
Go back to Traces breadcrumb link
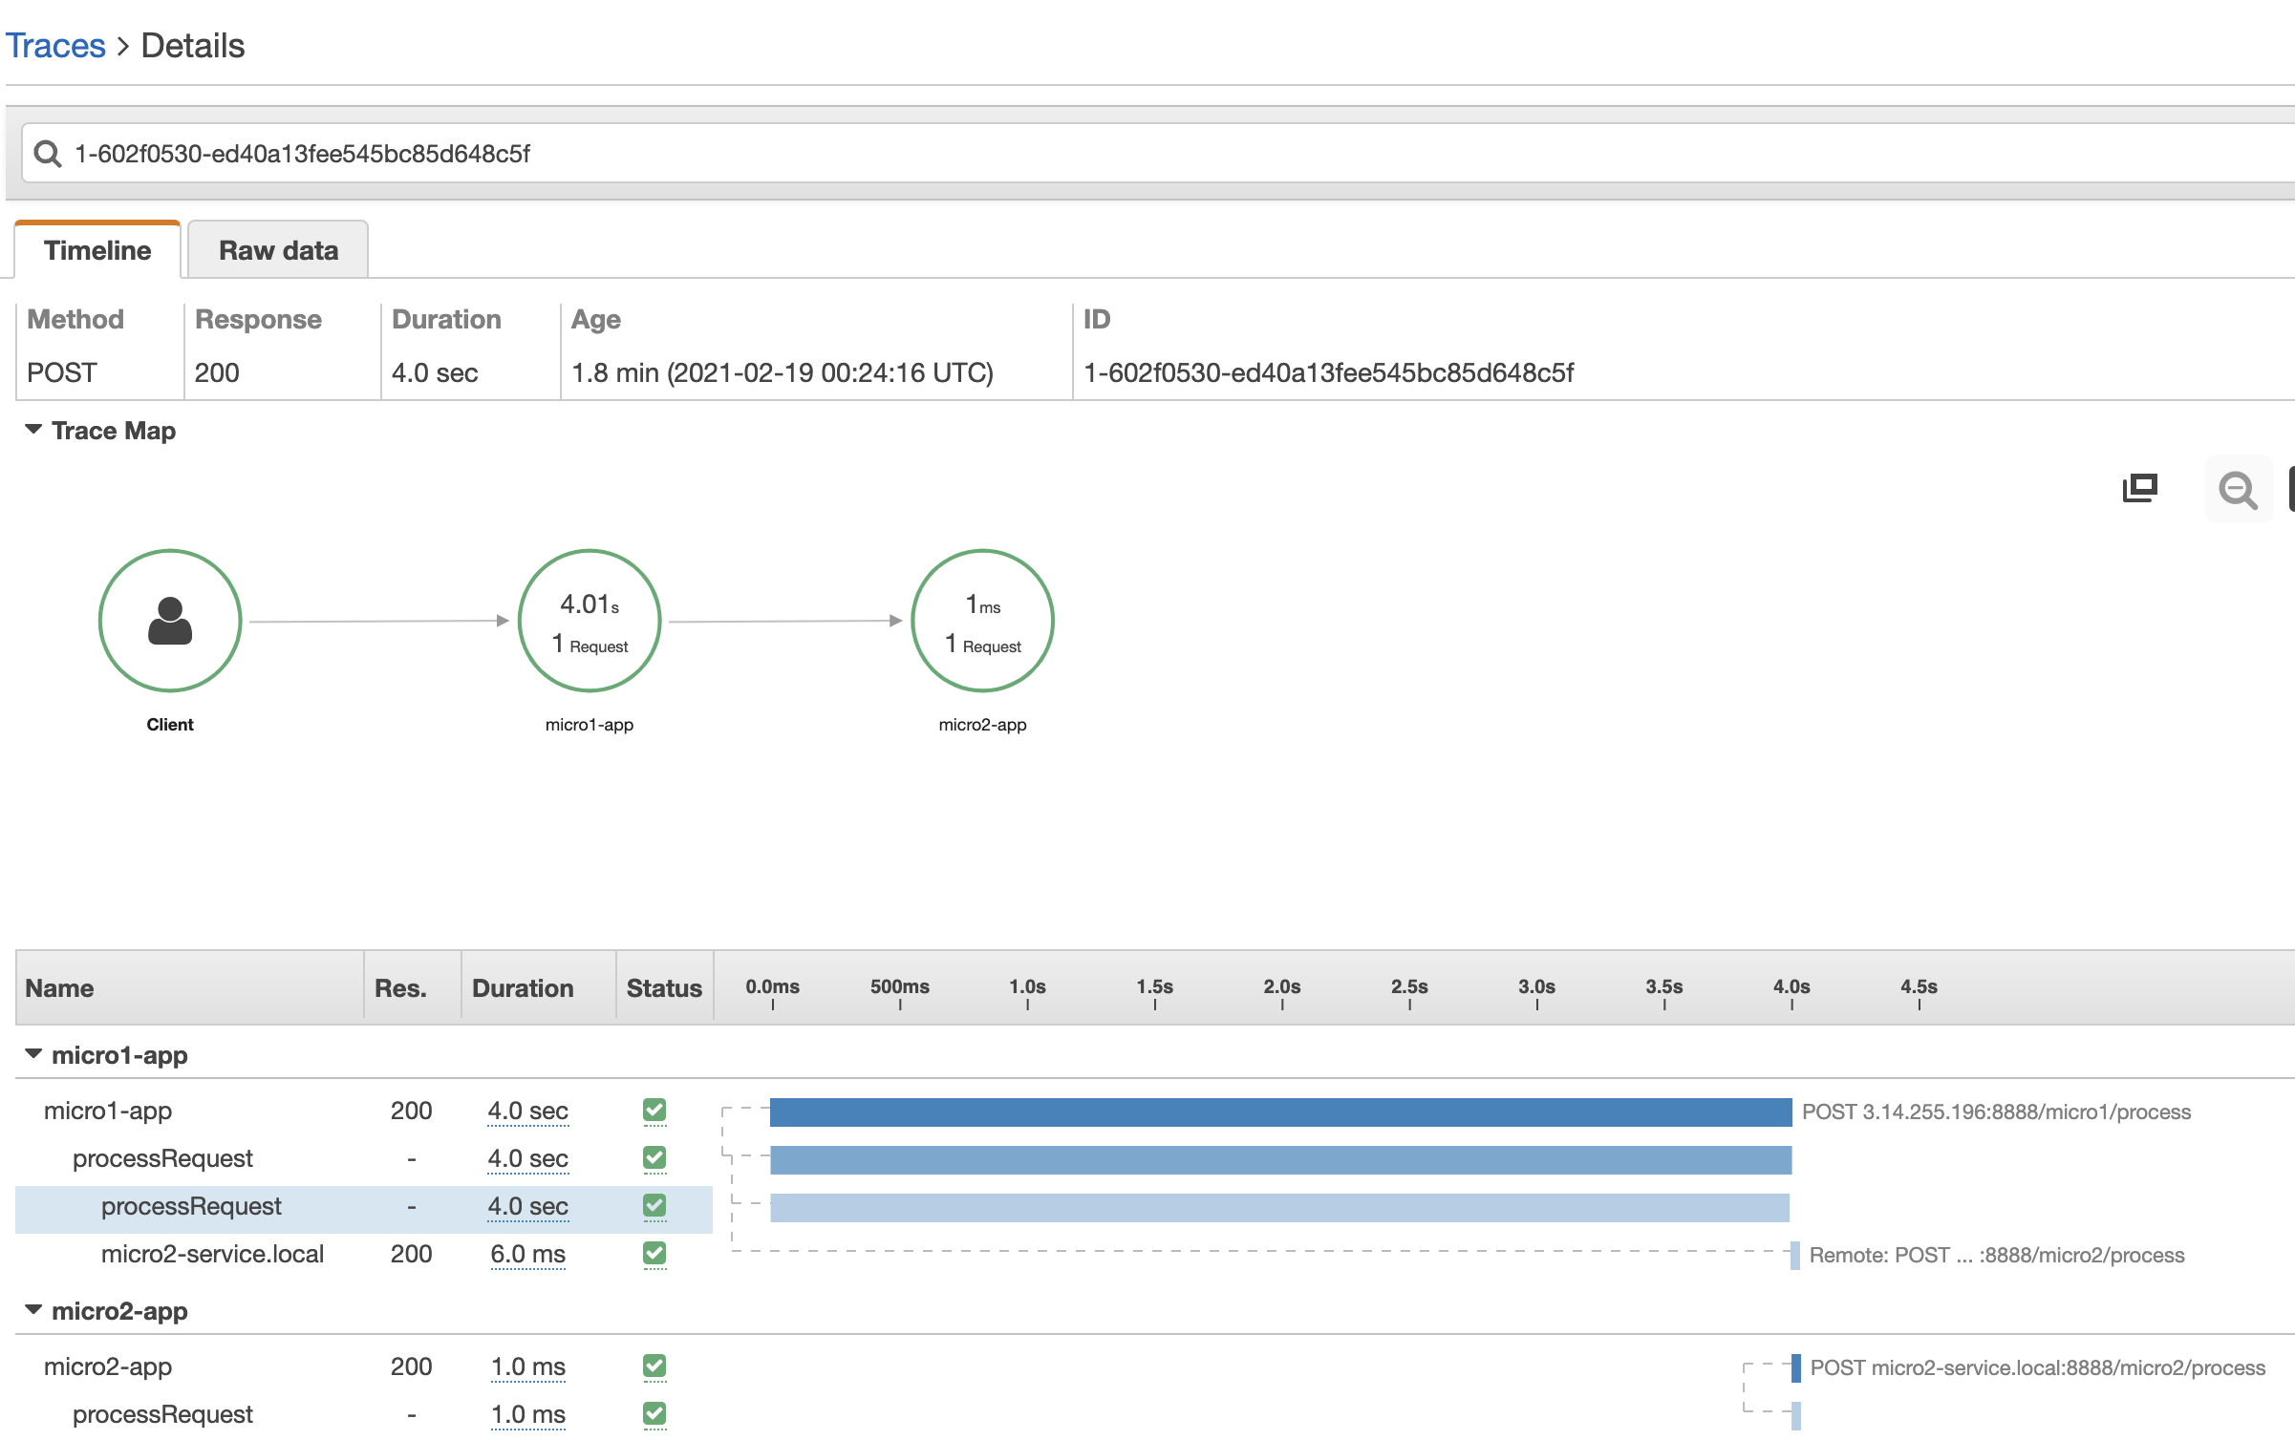[x=55, y=46]
